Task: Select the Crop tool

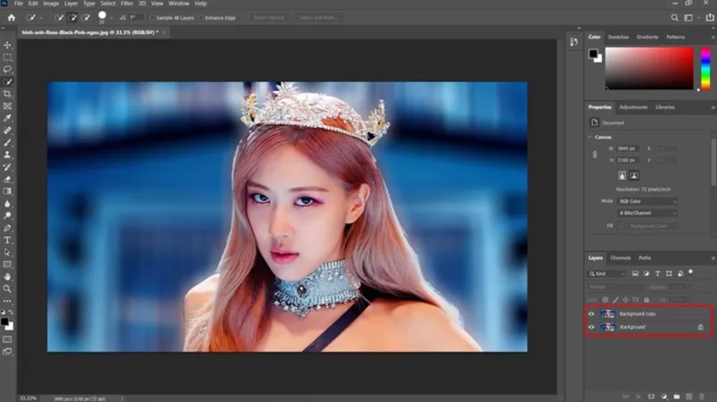Action: pyautogui.click(x=7, y=94)
